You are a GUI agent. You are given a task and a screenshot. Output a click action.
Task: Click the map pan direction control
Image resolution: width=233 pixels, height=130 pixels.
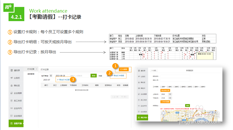[163, 113]
